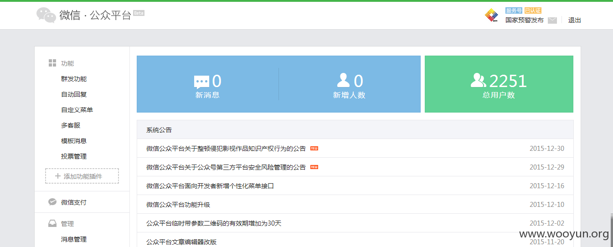Open 群发功能 in the sidebar
This screenshot has height=247, width=613.
click(x=74, y=79)
